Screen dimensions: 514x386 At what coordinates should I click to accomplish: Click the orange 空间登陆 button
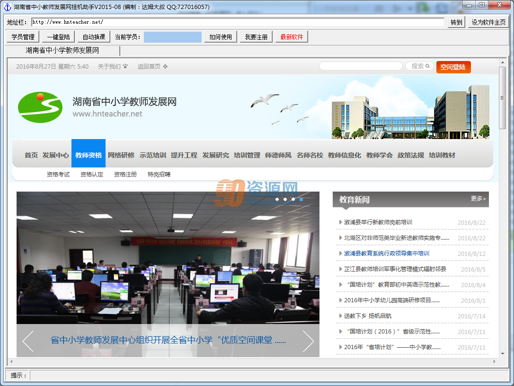pyautogui.click(x=453, y=67)
